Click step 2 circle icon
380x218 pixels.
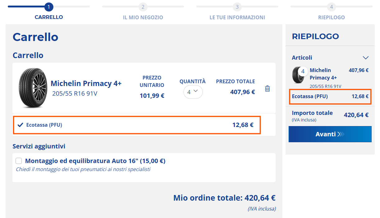[143, 7]
